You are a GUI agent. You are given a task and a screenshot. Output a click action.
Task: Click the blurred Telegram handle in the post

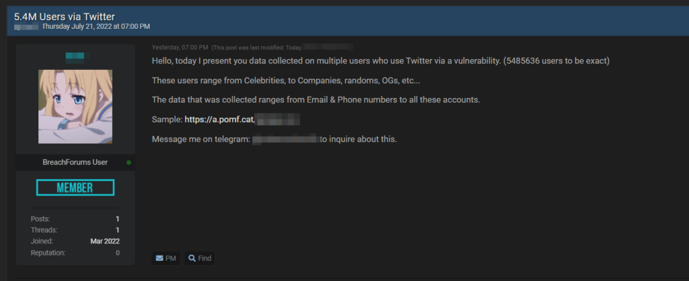tap(285, 139)
